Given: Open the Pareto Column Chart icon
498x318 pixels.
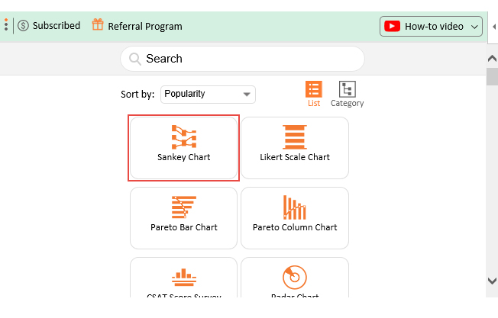Looking at the screenshot, I should point(294,207).
